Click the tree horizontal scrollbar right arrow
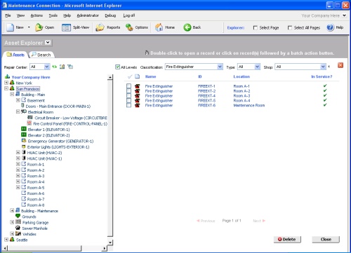Image resolution: width=351 pixels, height=253 pixels. (105, 248)
